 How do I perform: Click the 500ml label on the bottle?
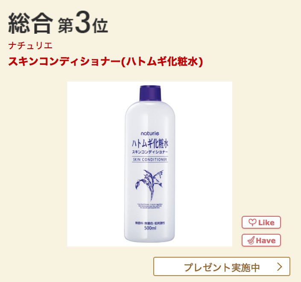[150, 228]
